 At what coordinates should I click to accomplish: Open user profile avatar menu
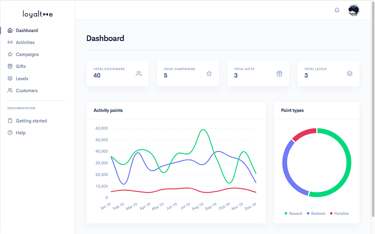[x=354, y=10]
